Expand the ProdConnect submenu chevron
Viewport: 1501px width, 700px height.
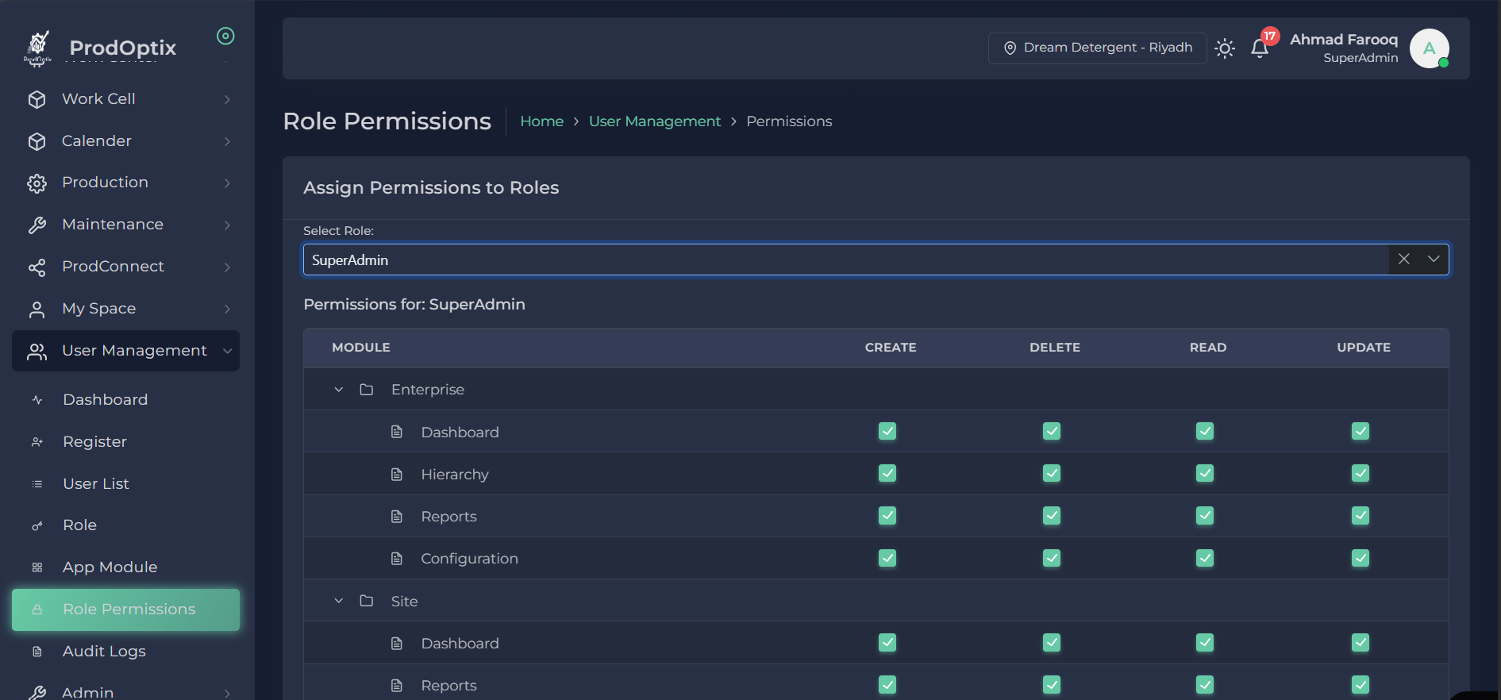(x=227, y=267)
